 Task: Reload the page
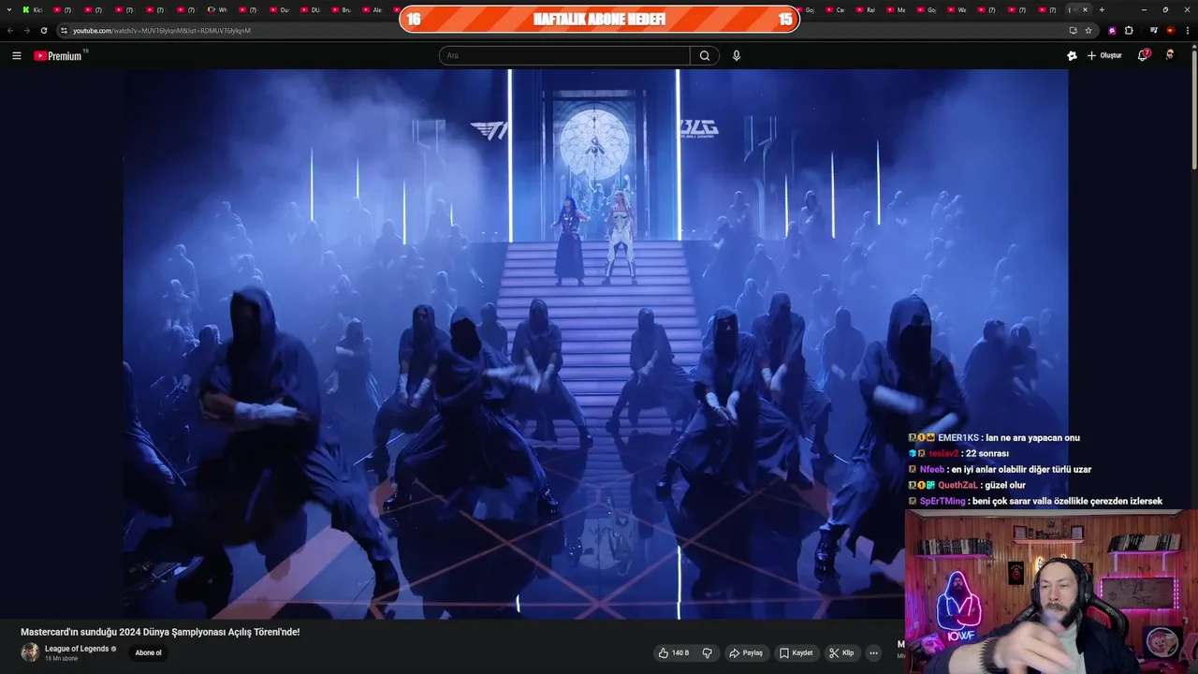(x=43, y=30)
